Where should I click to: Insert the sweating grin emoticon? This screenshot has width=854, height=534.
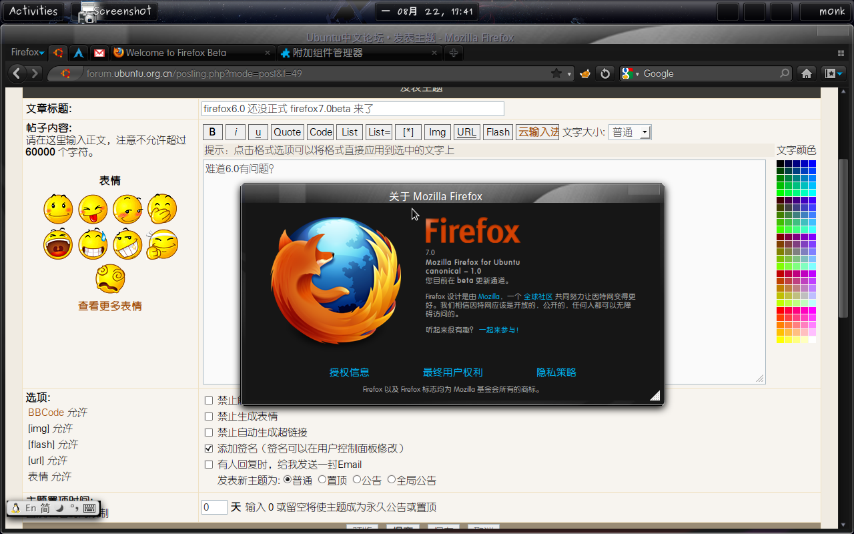coord(93,244)
